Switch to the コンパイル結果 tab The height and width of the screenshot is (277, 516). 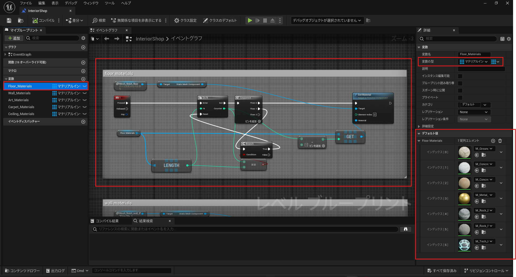click(x=107, y=221)
